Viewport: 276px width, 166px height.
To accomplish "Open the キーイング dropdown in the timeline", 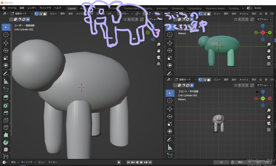I will tap(28, 162).
